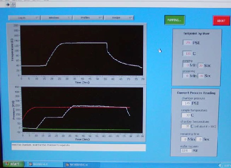Screen dimensions: 231x168
Task: Click the run continuously toolbar icon
Action: [x=13, y=5]
